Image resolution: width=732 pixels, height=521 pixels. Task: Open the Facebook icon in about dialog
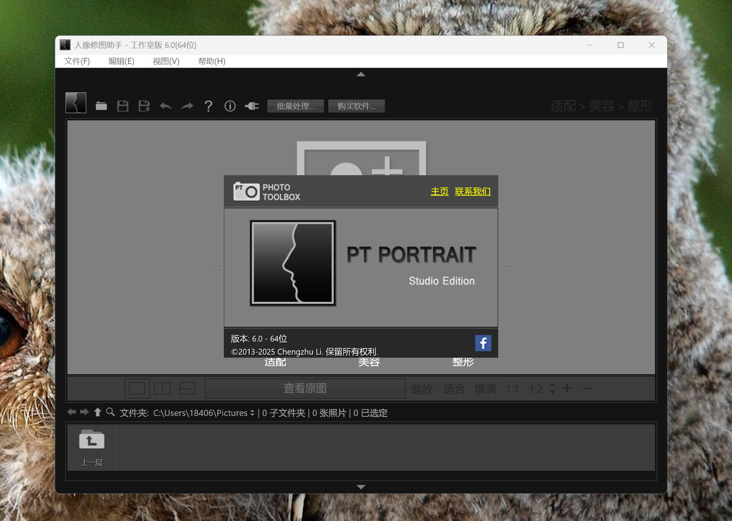pos(483,343)
